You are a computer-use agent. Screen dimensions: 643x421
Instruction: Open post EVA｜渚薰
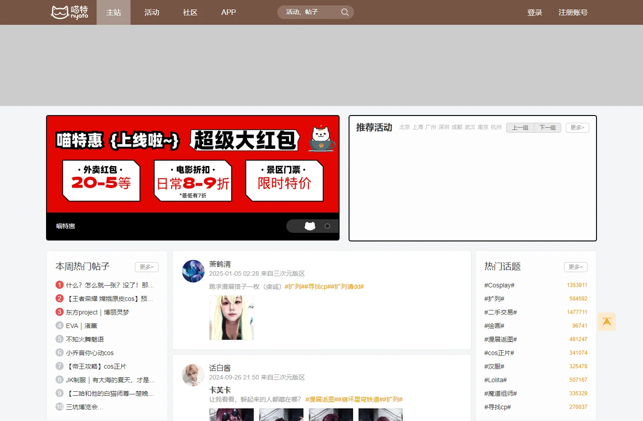pyautogui.click(x=82, y=326)
